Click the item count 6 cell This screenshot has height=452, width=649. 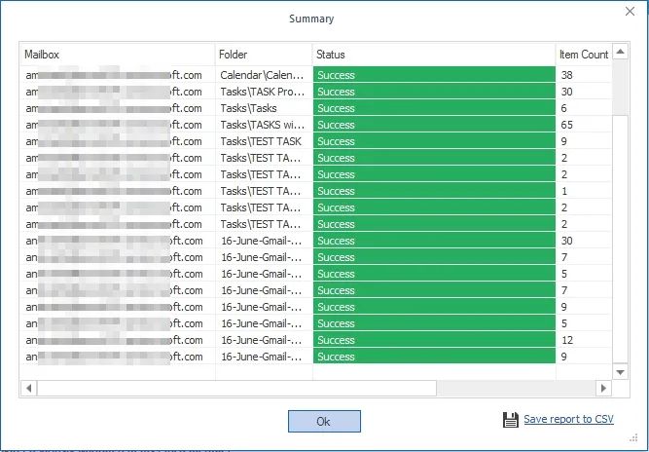pos(584,108)
